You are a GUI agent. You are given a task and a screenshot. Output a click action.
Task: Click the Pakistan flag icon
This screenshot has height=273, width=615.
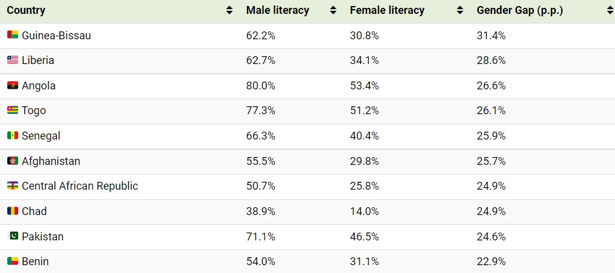pyautogui.click(x=13, y=236)
